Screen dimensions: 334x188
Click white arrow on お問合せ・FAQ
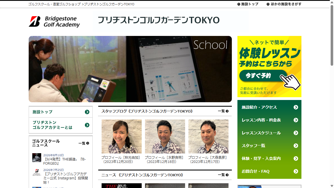point(296,171)
